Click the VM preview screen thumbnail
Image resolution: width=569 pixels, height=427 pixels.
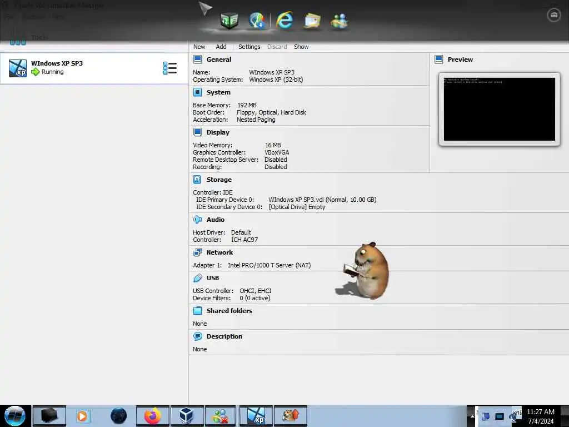pyautogui.click(x=500, y=110)
